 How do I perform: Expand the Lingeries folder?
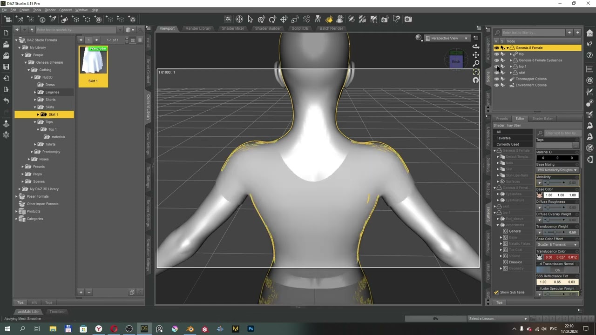click(35, 92)
